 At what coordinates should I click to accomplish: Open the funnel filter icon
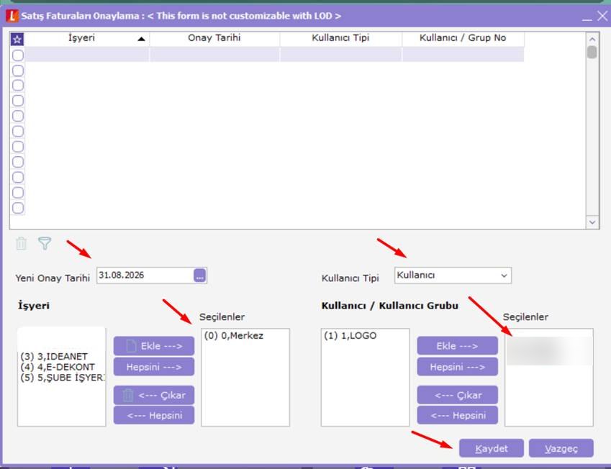click(45, 243)
